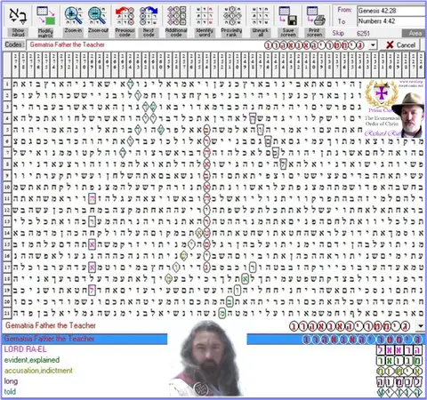The image size is (427, 400).
Task: Click the Skip label
Action: tap(338, 33)
